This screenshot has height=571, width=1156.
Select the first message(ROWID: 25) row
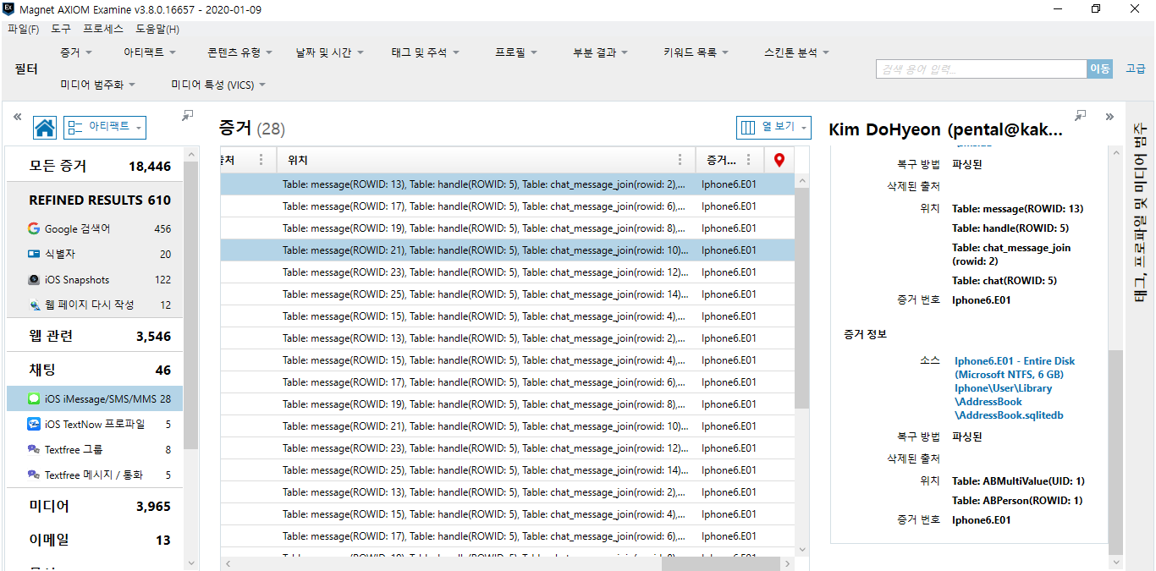click(x=508, y=294)
